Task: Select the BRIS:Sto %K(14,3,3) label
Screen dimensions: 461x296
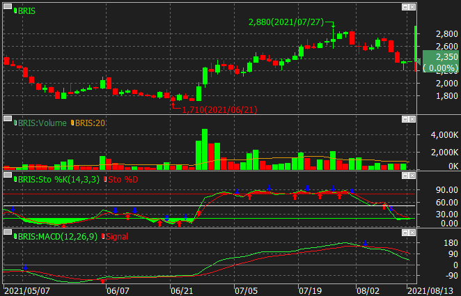Action: pyautogui.click(x=58, y=179)
